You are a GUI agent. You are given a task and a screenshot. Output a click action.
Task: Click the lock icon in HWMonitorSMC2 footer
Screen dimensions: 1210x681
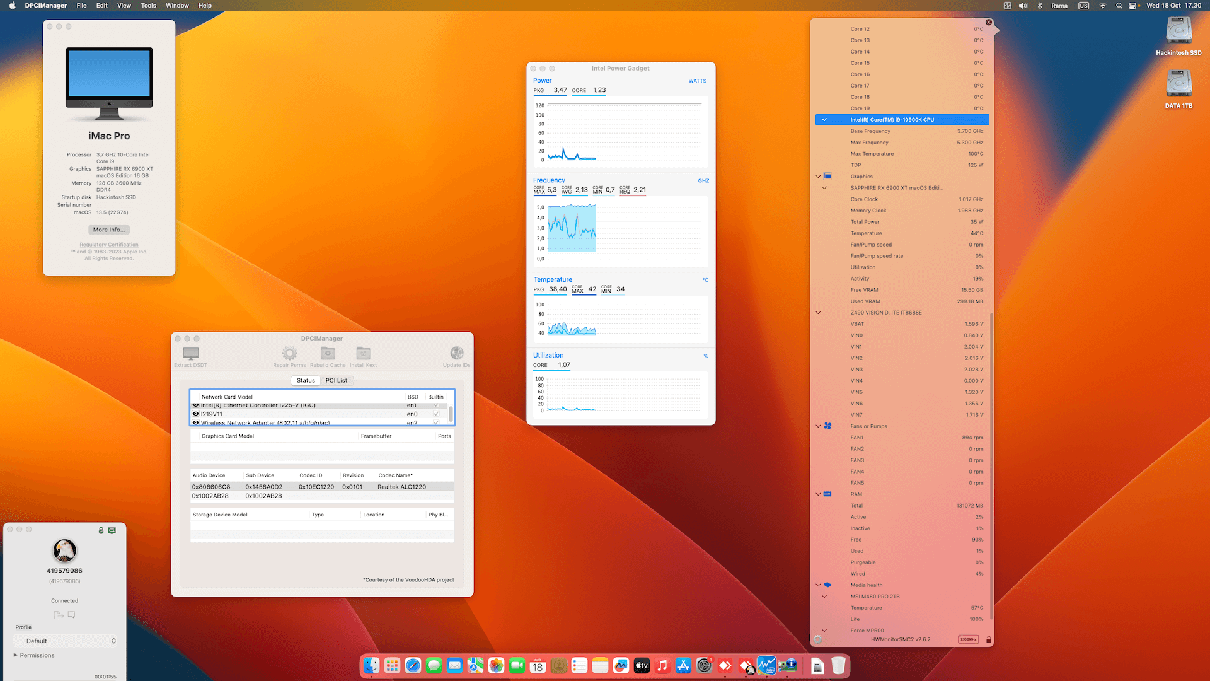pyautogui.click(x=988, y=639)
